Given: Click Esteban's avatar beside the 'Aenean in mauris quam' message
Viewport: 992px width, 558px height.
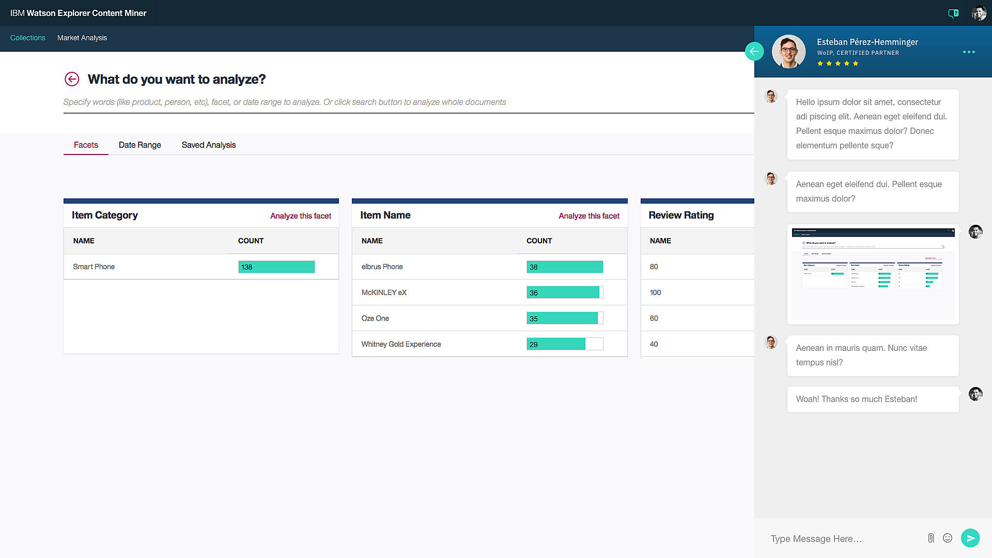Looking at the screenshot, I should (x=771, y=342).
